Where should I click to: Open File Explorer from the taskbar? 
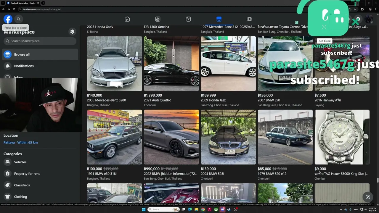click(x=196, y=209)
